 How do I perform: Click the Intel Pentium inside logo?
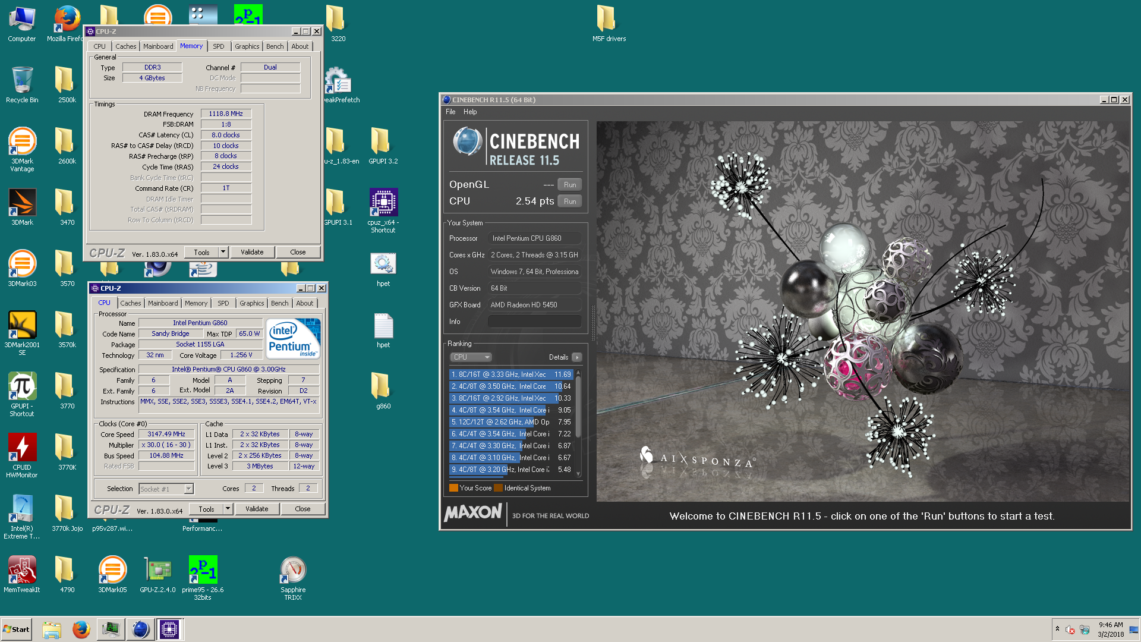tap(293, 338)
